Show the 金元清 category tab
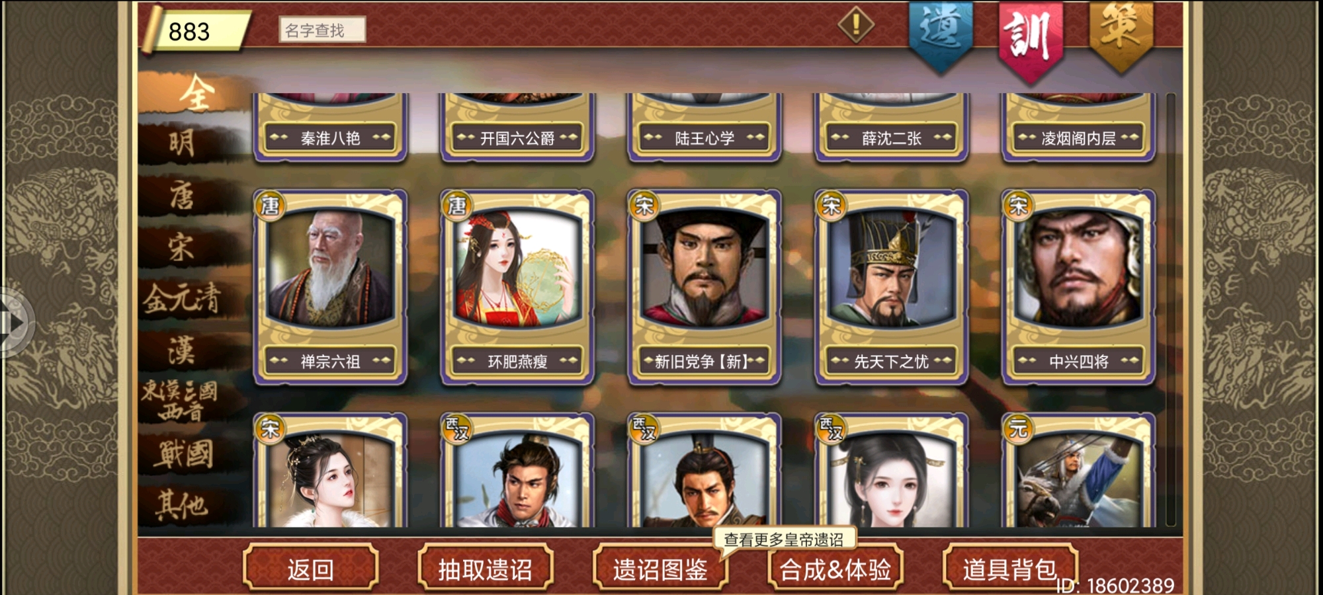 [x=182, y=299]
